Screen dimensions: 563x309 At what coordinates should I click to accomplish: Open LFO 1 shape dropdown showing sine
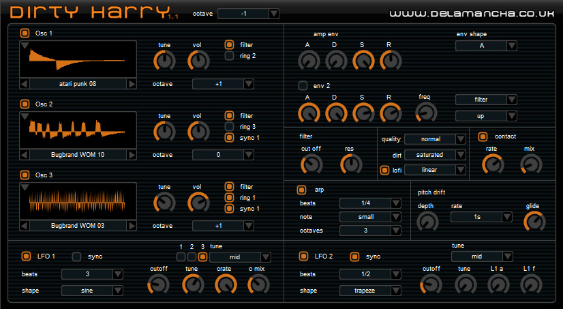tap(92, 291)
